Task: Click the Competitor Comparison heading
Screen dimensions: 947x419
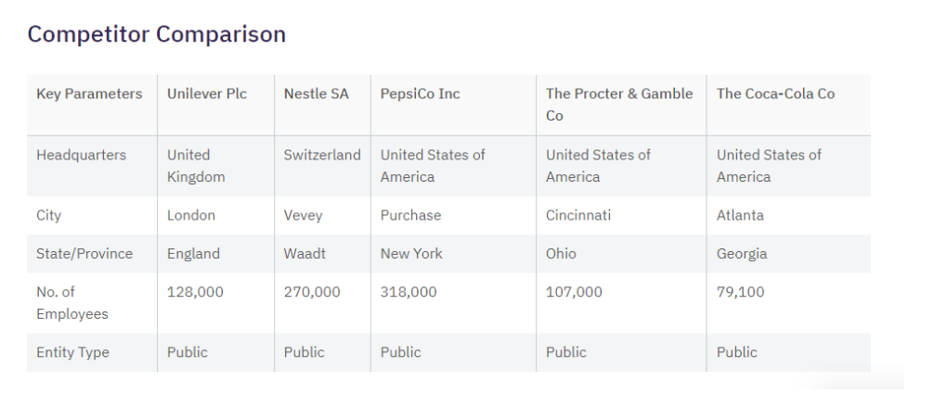Action: click(x=156, y=34)
